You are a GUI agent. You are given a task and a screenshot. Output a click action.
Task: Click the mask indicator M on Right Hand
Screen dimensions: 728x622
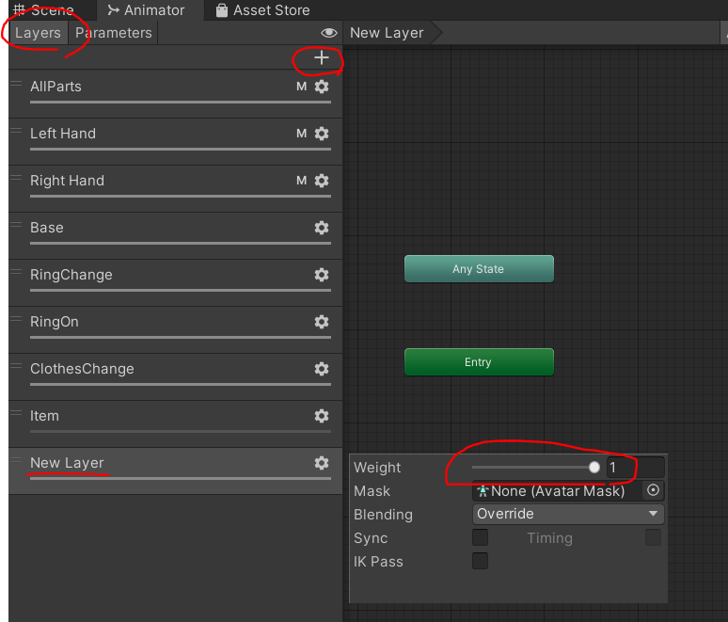coord(301,181)
